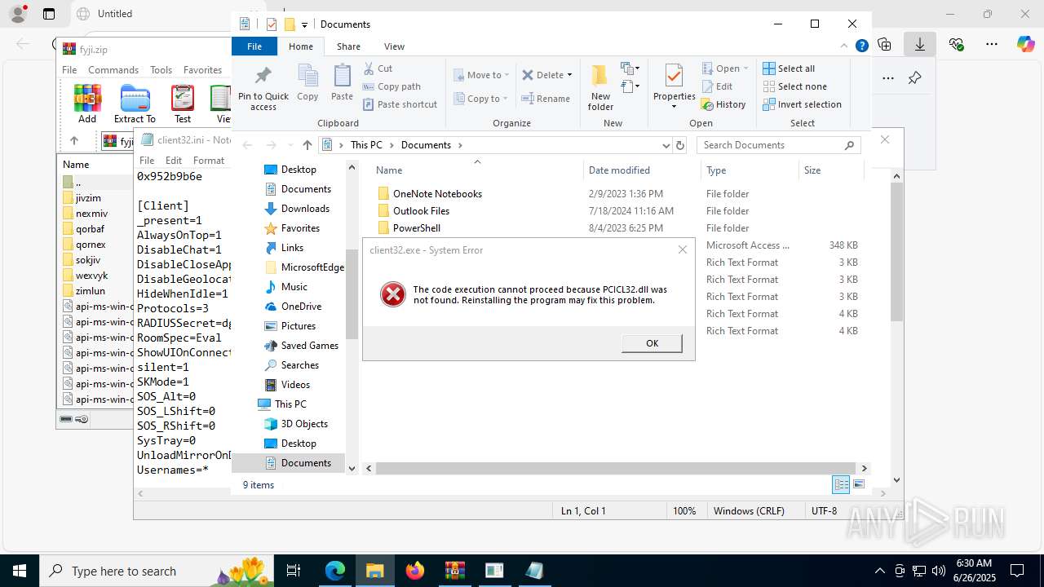Viewport: 1044px width, 587px height.
Task: Click OK in the System Error dialog
Action: pos(652,343)
